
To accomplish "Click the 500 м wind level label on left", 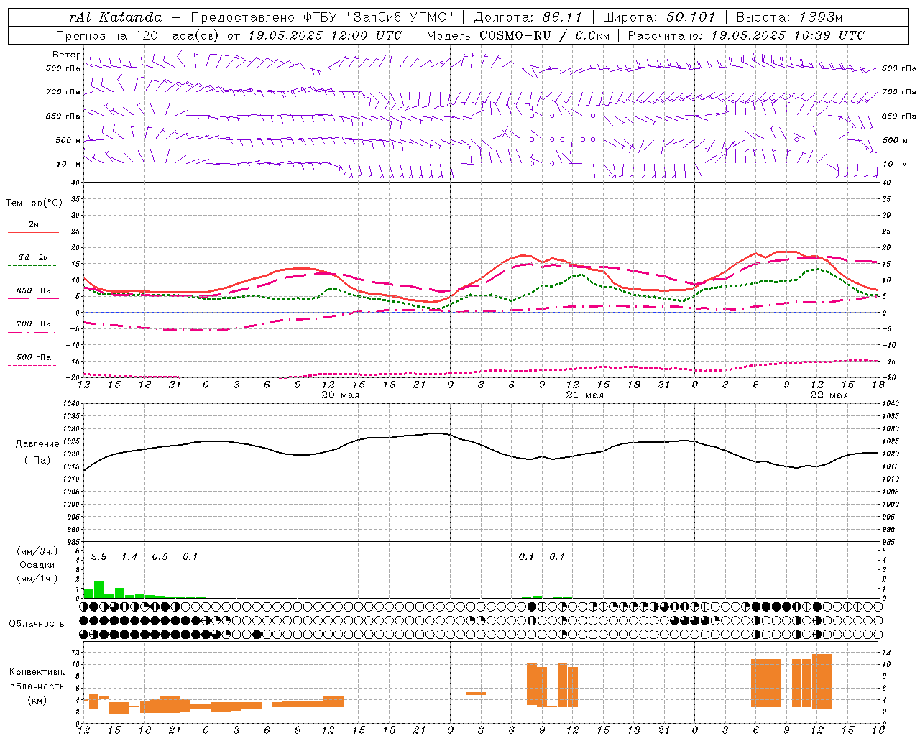I will (x=68, y=140).
